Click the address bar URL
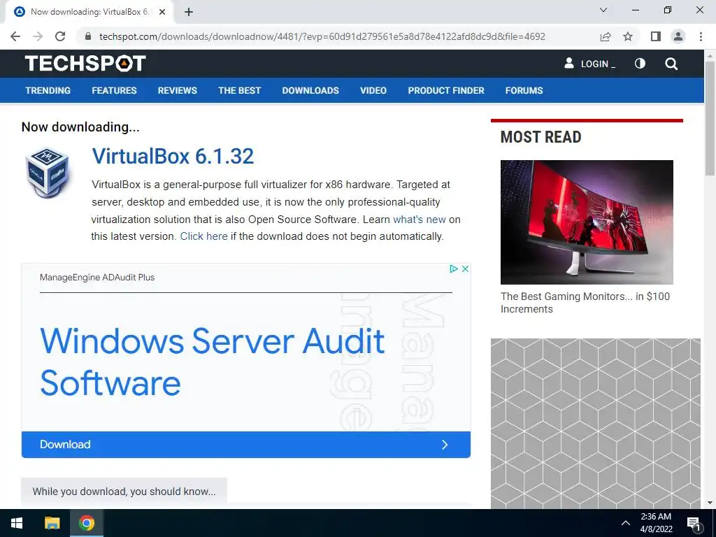716x537 pixels. click(322, 36)
